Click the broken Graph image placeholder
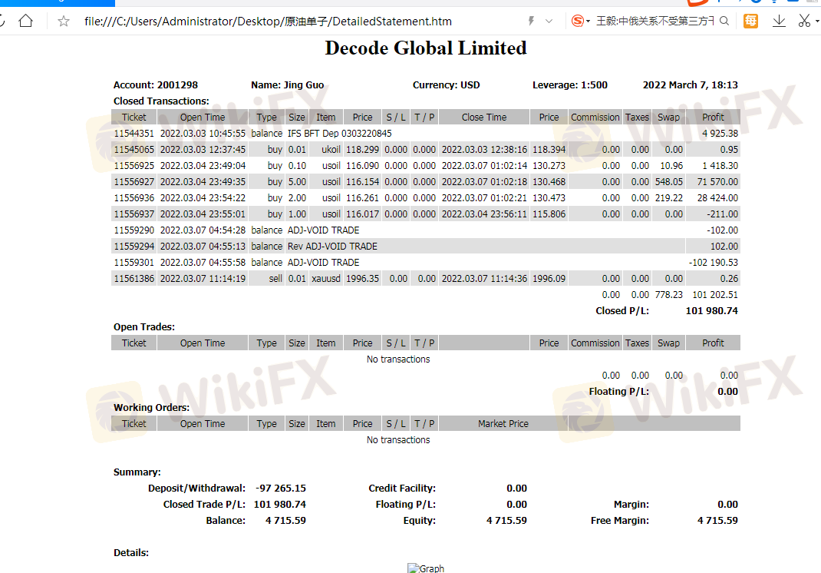The height and width of the screenshot is (573, 821). [x=426, y=568]
